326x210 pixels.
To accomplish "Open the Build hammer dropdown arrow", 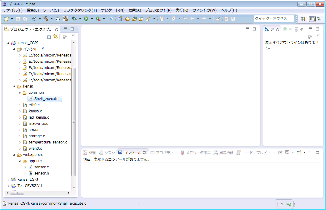I will [x=52, y=19].
